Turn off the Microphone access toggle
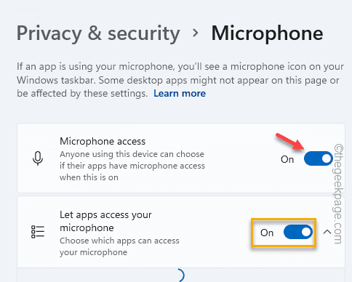 [x=318, y=158]
